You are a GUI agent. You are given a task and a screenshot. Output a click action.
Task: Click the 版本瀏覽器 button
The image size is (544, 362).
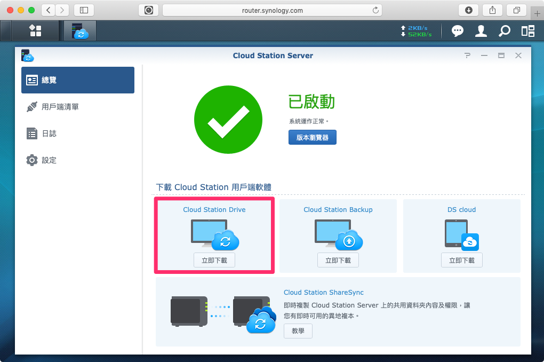[312, 137]
